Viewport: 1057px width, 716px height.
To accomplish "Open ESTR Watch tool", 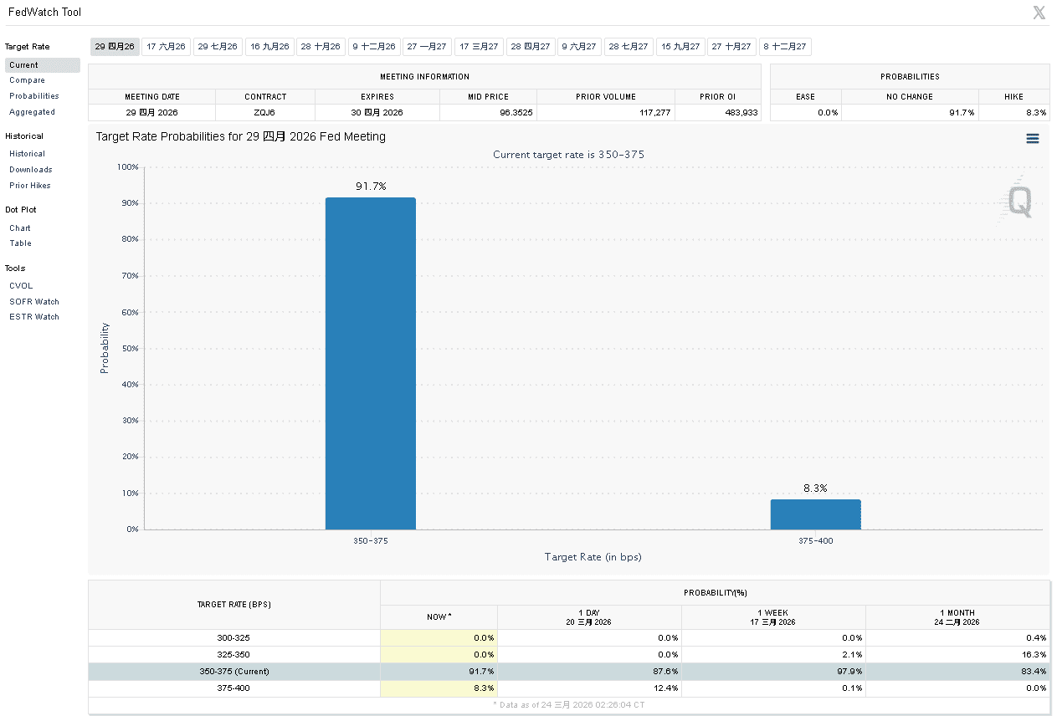I will pos(33,317).
